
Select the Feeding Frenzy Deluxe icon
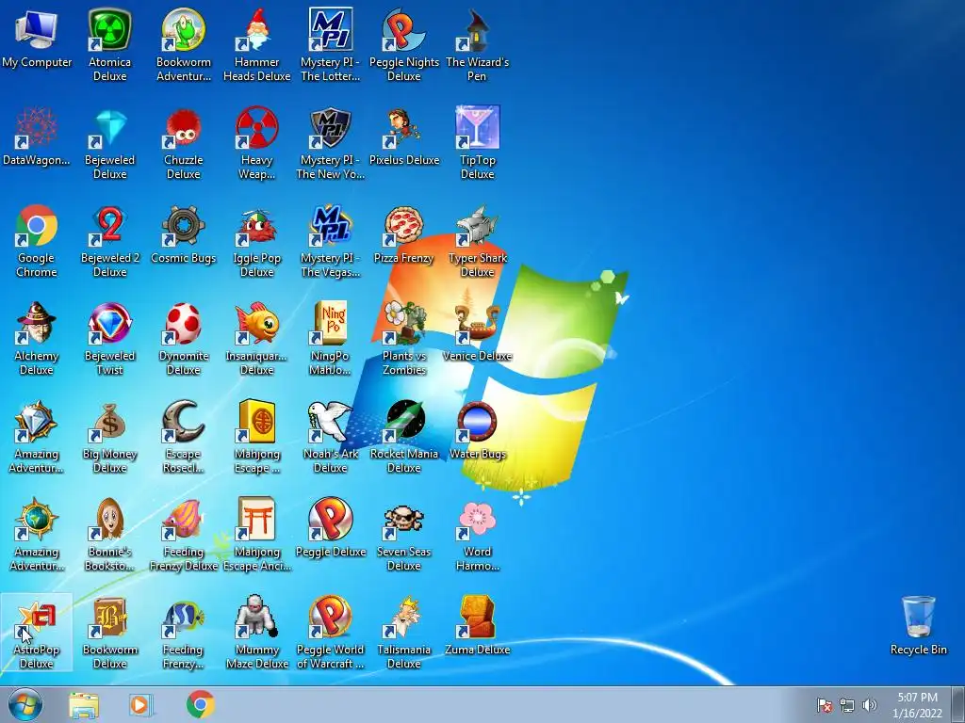pyautogui.click(x=184, y=519)
